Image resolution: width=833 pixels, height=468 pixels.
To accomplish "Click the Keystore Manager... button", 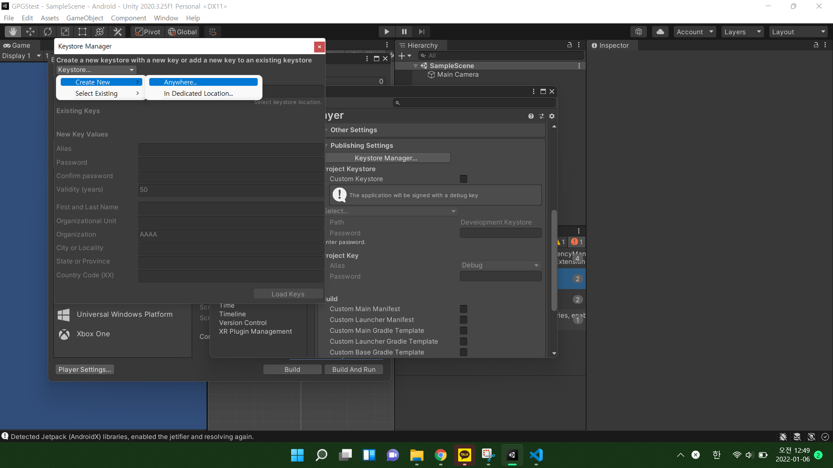I will pos(386,158).
